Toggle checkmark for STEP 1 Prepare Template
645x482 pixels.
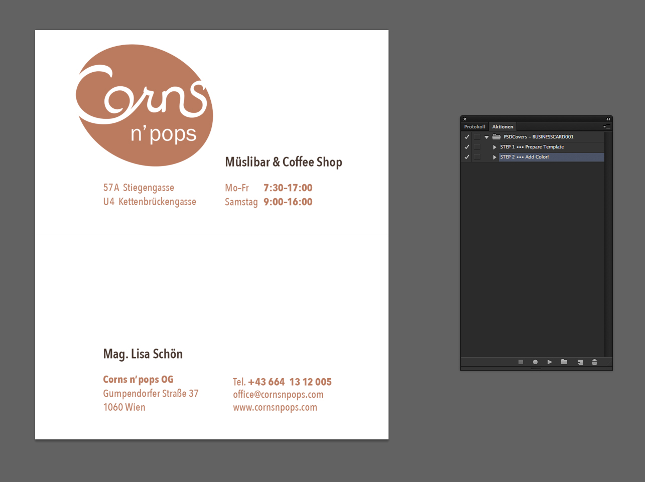pyautogui.click(x=467, y=147)
